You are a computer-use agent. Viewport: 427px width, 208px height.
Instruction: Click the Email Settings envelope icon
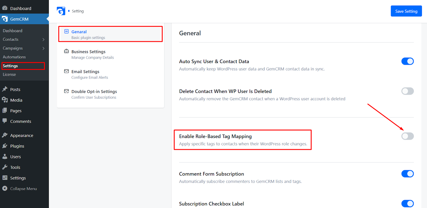pyautogui.click(x=66, y=71)
